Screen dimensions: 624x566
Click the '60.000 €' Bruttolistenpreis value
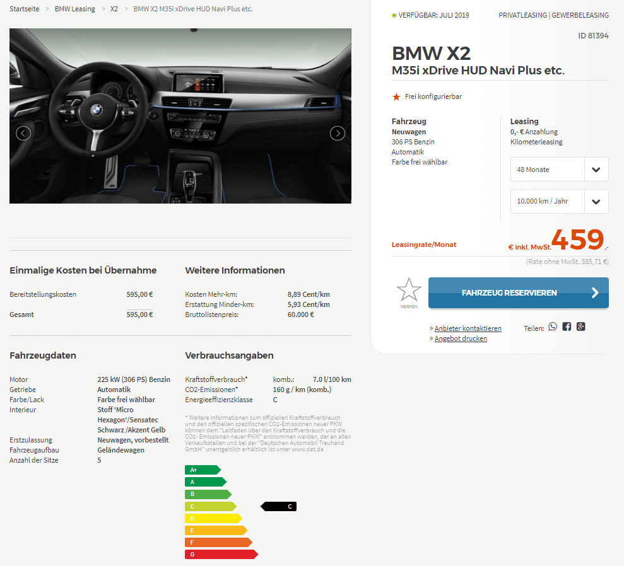point(301,315)
